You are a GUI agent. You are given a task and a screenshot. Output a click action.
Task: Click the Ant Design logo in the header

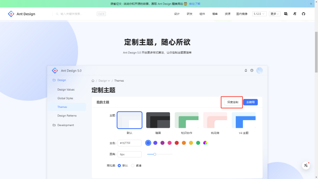click(11, 14)
